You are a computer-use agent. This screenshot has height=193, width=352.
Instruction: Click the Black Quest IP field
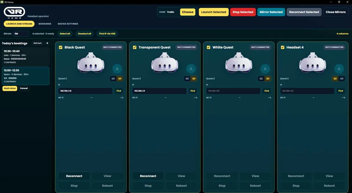pos(85,91)
